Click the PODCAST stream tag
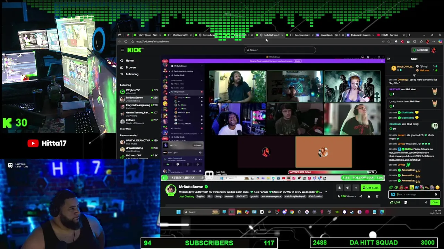Screen dimensions: 444x249 pyautogui.click(x=241, y=196)
